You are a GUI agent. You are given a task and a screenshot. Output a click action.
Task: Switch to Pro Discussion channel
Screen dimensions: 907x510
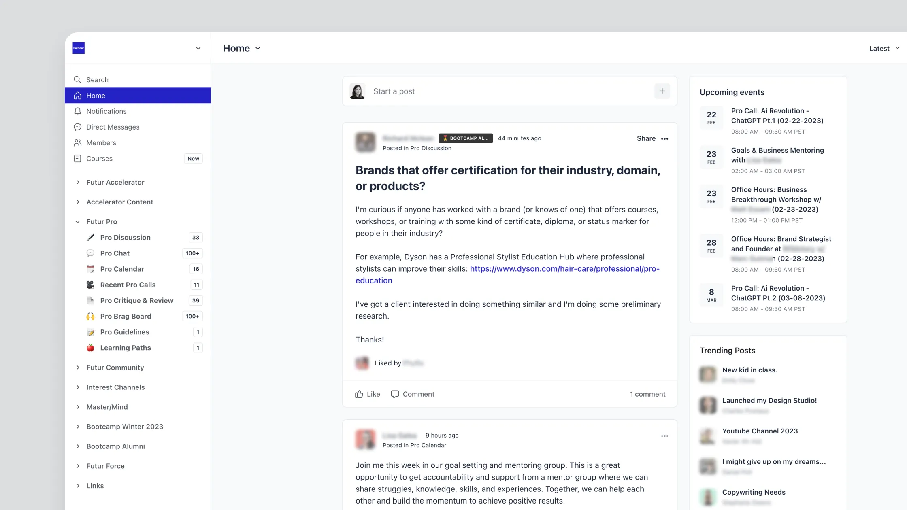[x=126, y=237]
